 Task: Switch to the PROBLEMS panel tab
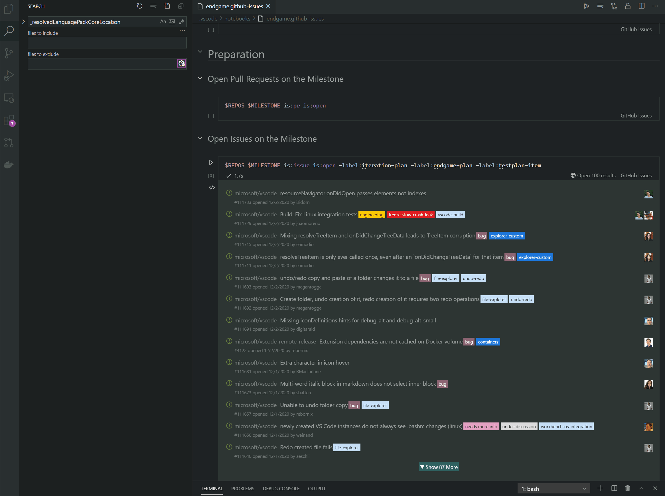tap(242, 489)
